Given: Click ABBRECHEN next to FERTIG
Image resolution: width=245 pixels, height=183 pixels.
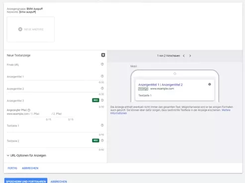Looking at the screenshot, I should (30, 168).
